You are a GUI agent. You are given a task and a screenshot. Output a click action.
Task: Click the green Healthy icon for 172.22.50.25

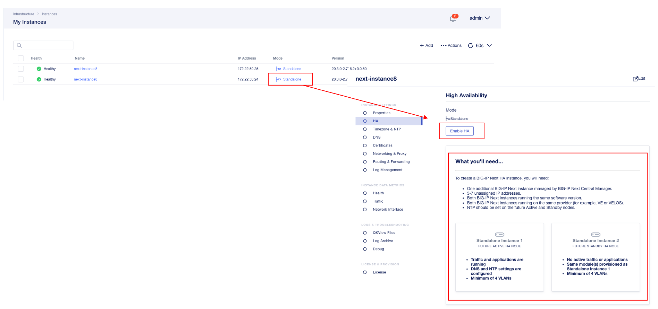[x=39, y=69]
